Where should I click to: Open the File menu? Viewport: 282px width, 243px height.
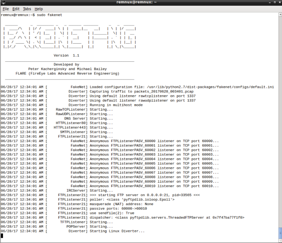point(6,9)
